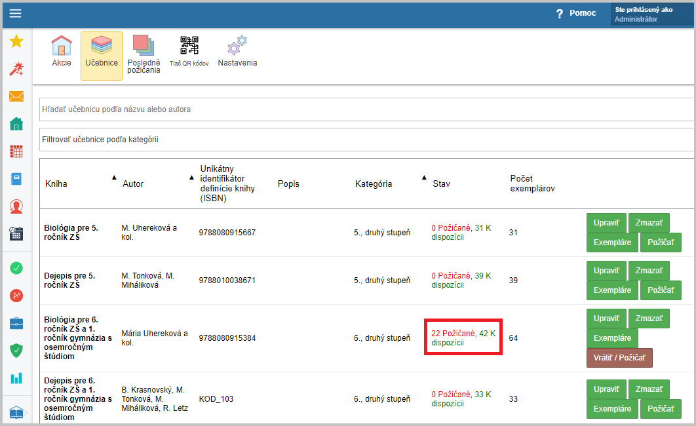
Task: Open the bar chart statistics icon
Action: [16, 378]
